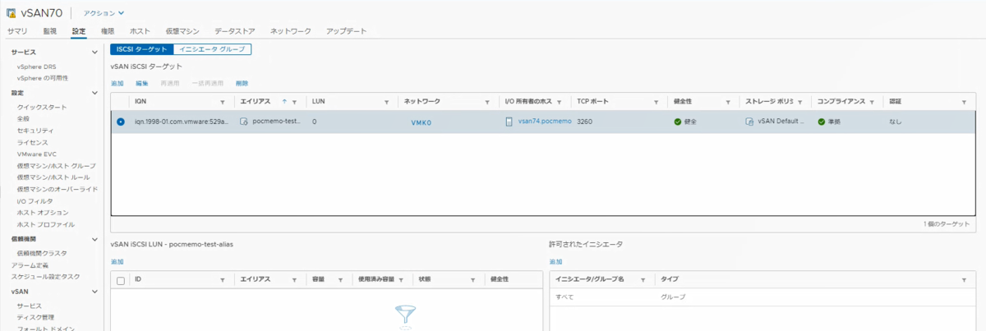Click the storage policy icon by vSAN Default
This screenshot has width=986, height=331.
pos(749,121)
